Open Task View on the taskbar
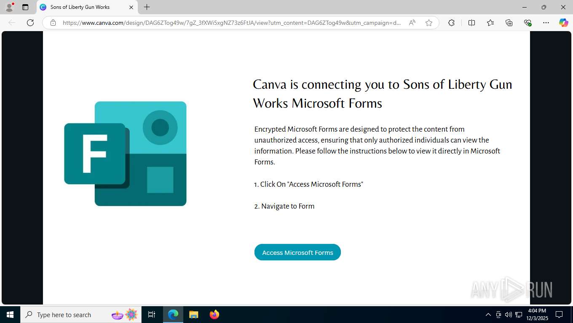Screen dimensions: 573x323 152,315
